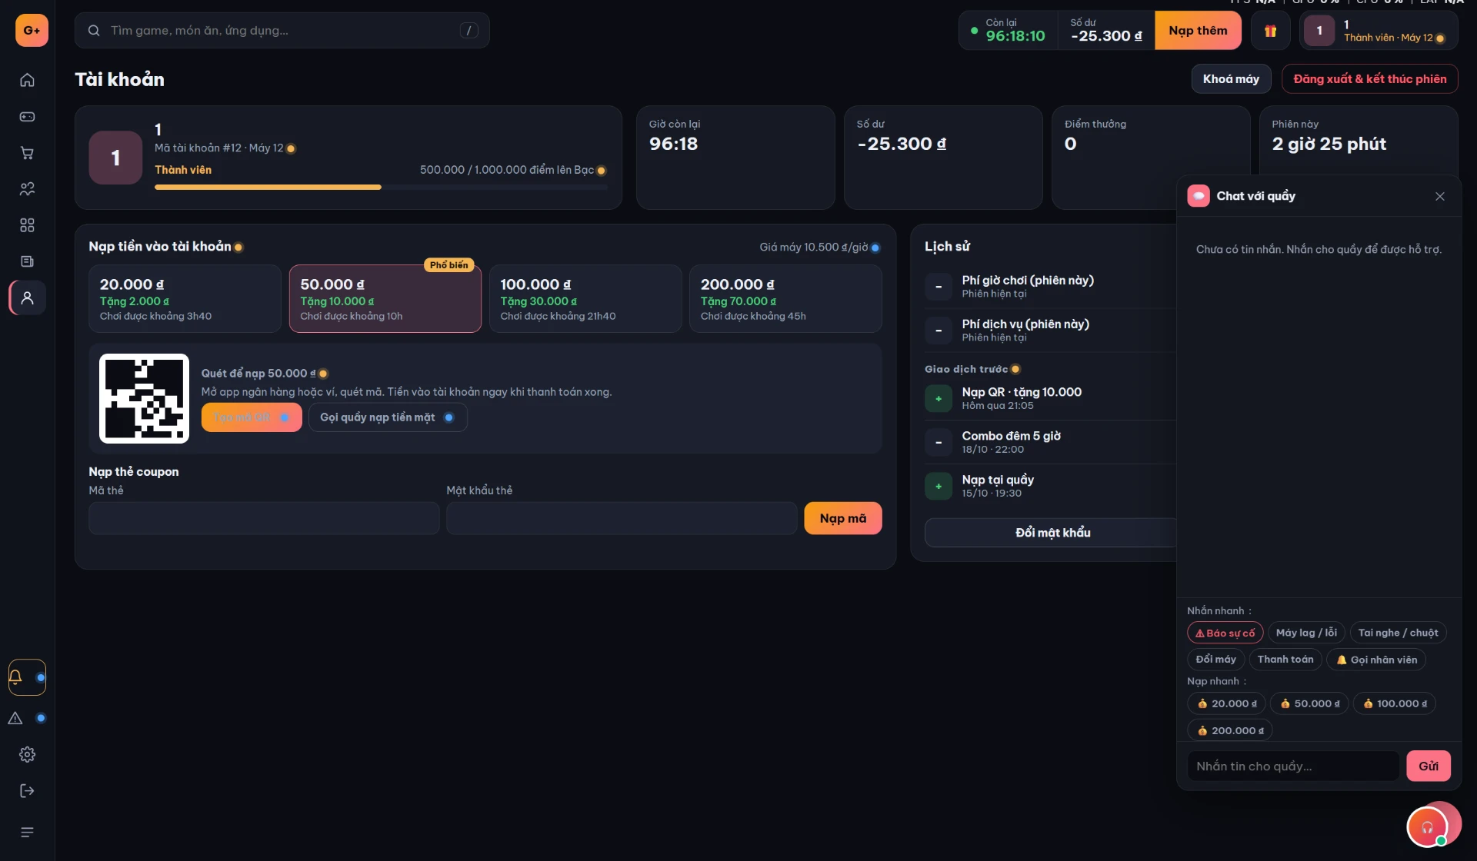The width and height of the screenshot is (1477, 861).
Task: Select the 200.000 đ top-up package
Action: (785, 298)
